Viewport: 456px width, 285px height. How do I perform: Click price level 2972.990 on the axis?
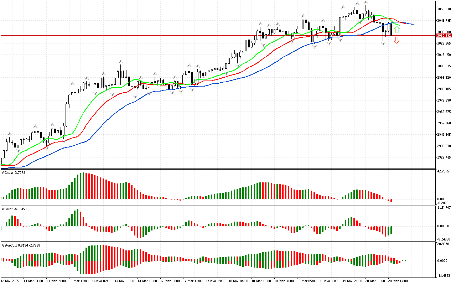[445, 100]
